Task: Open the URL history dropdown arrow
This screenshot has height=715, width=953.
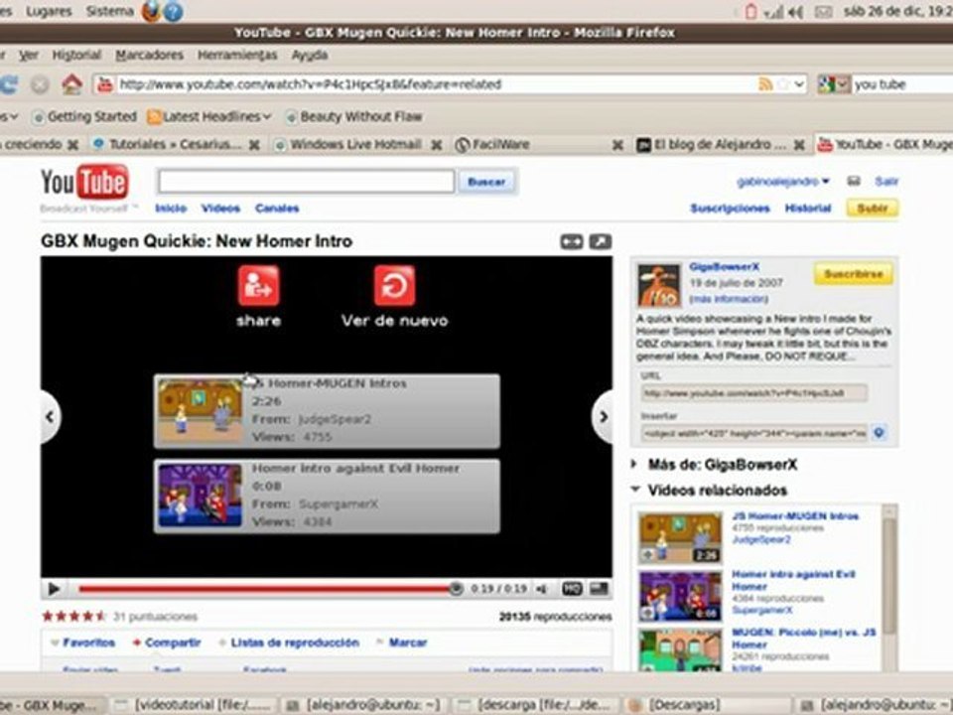Action: tap(799, 83)
